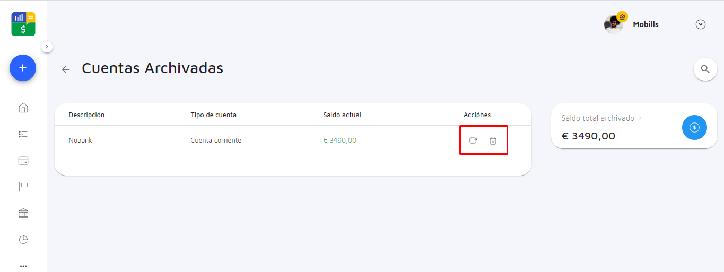Open the goals flag sidebar icon
The width and height of the screenshot is (724, 272).
point(23,187)
